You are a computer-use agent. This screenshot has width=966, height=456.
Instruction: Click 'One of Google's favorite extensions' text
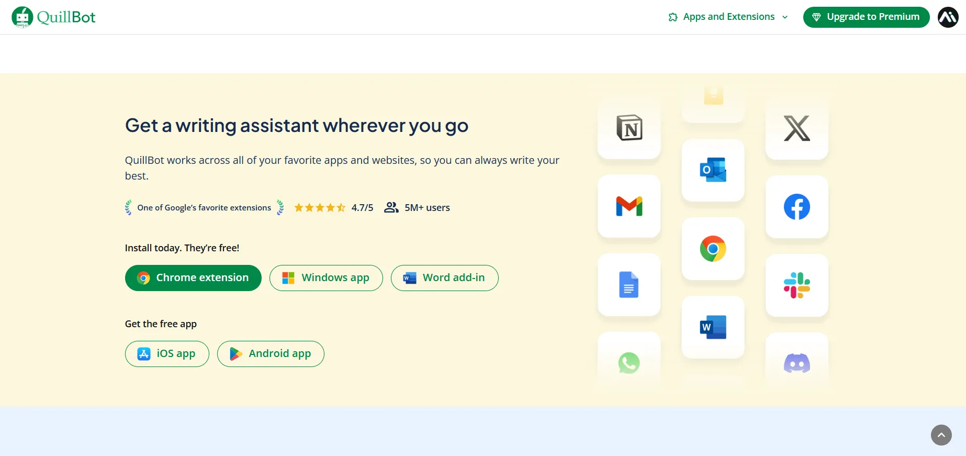[x=204, y=208]
